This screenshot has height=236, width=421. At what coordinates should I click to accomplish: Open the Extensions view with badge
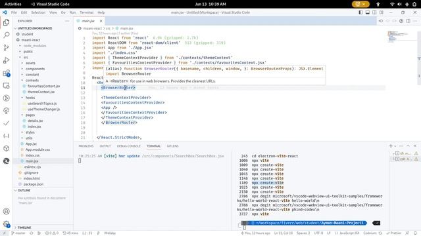6,73
